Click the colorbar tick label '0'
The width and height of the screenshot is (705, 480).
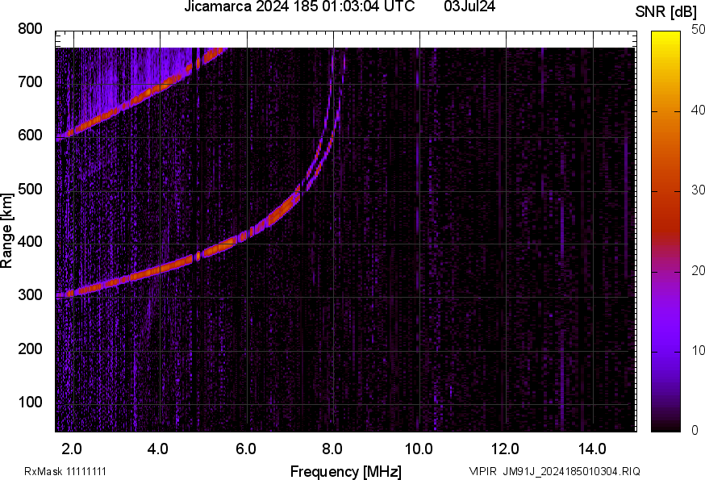pyautogui.click(x=695, y=431)
